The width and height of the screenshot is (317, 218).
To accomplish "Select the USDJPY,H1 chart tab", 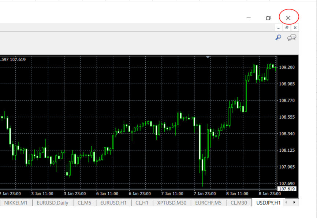I will tap(268, 203).
